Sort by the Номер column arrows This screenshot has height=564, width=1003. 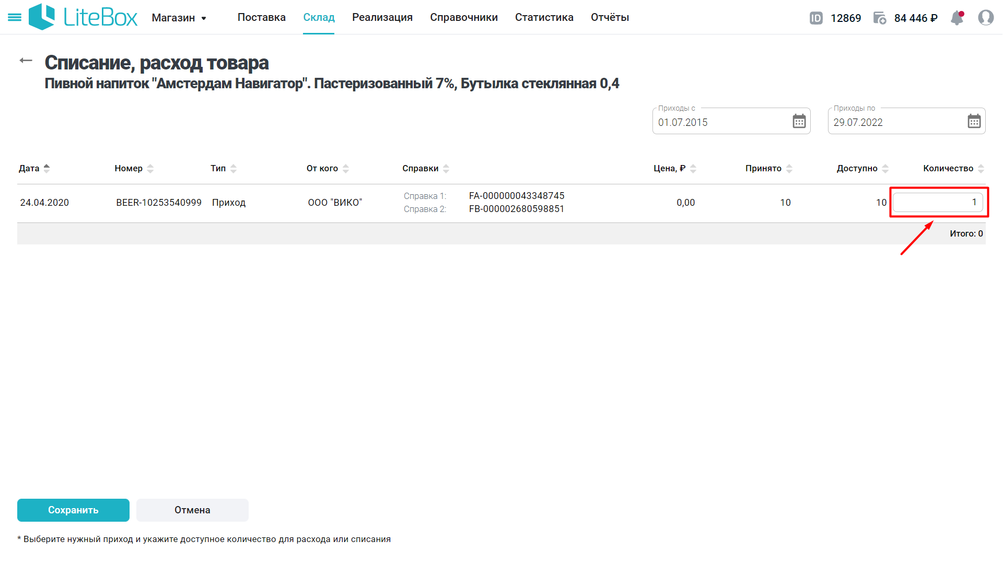(150, 168)
